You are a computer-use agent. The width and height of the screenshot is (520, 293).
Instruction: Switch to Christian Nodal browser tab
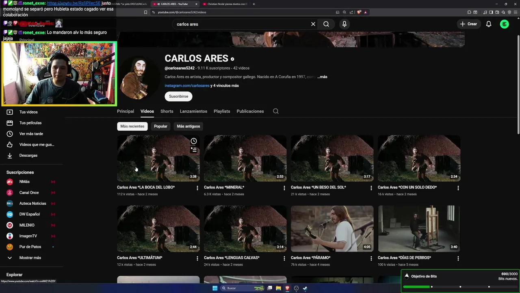[x=224, y=4]
